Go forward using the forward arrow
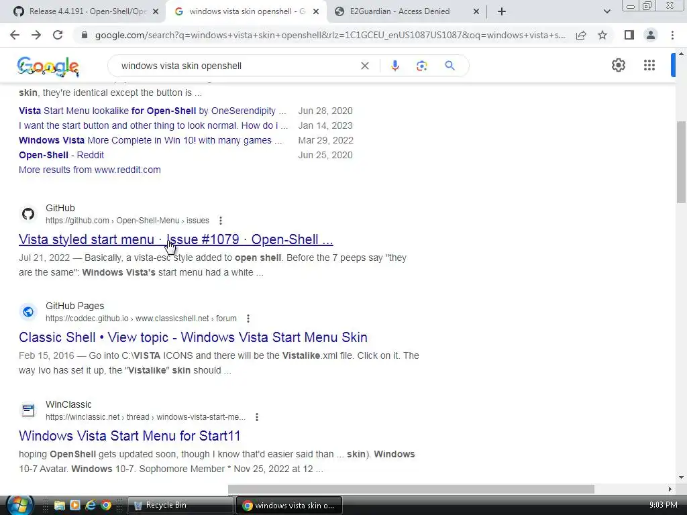 [36, 35]
